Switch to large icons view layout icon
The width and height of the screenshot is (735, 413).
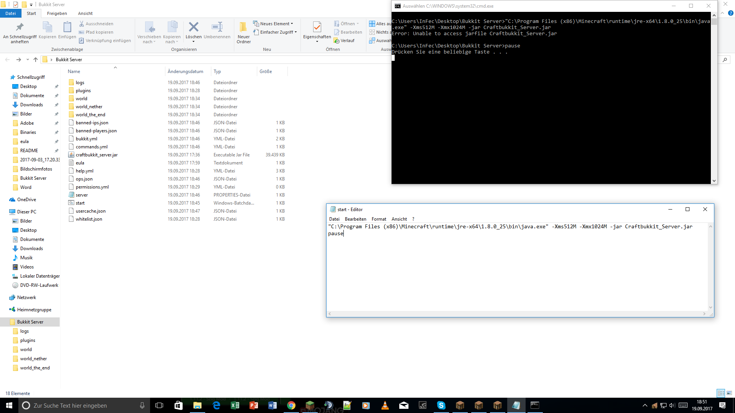pyautogui.click(x=729, y=393)
